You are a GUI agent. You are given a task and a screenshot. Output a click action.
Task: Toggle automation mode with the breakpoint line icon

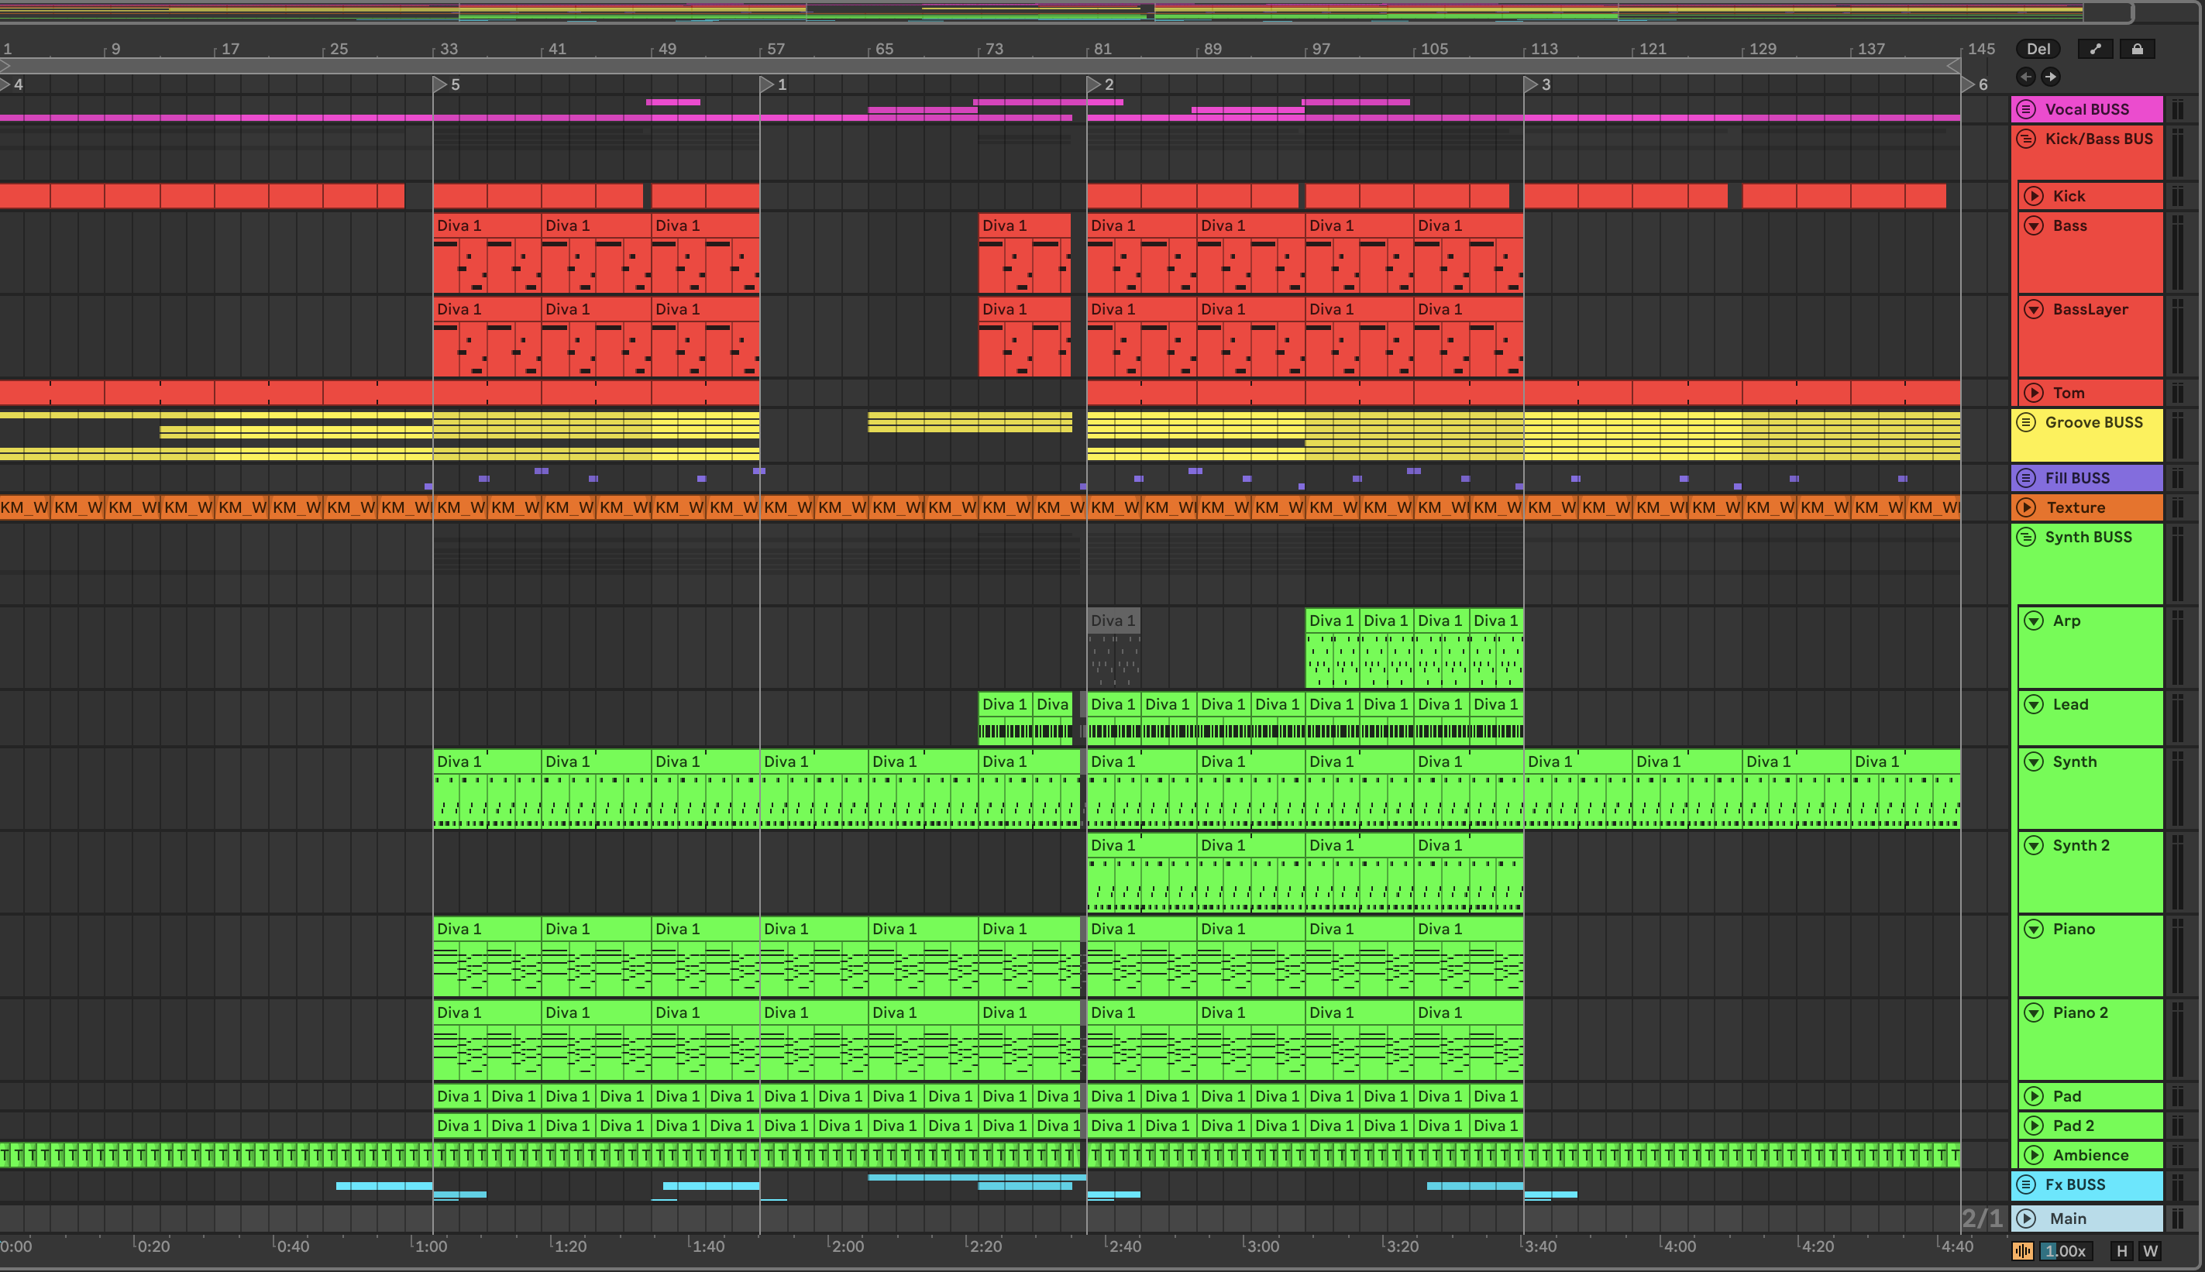(x=2094, y=49)
